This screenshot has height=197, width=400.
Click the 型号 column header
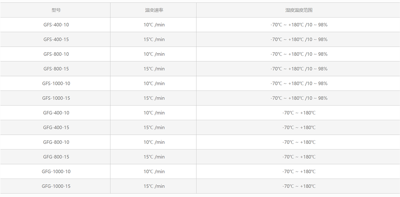[x=56, y=10]
